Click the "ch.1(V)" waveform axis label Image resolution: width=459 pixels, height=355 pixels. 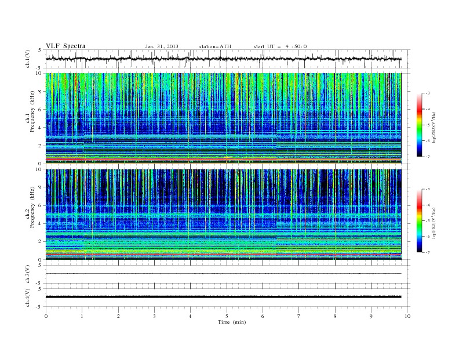pyautogui.click(x=28, y=60)
